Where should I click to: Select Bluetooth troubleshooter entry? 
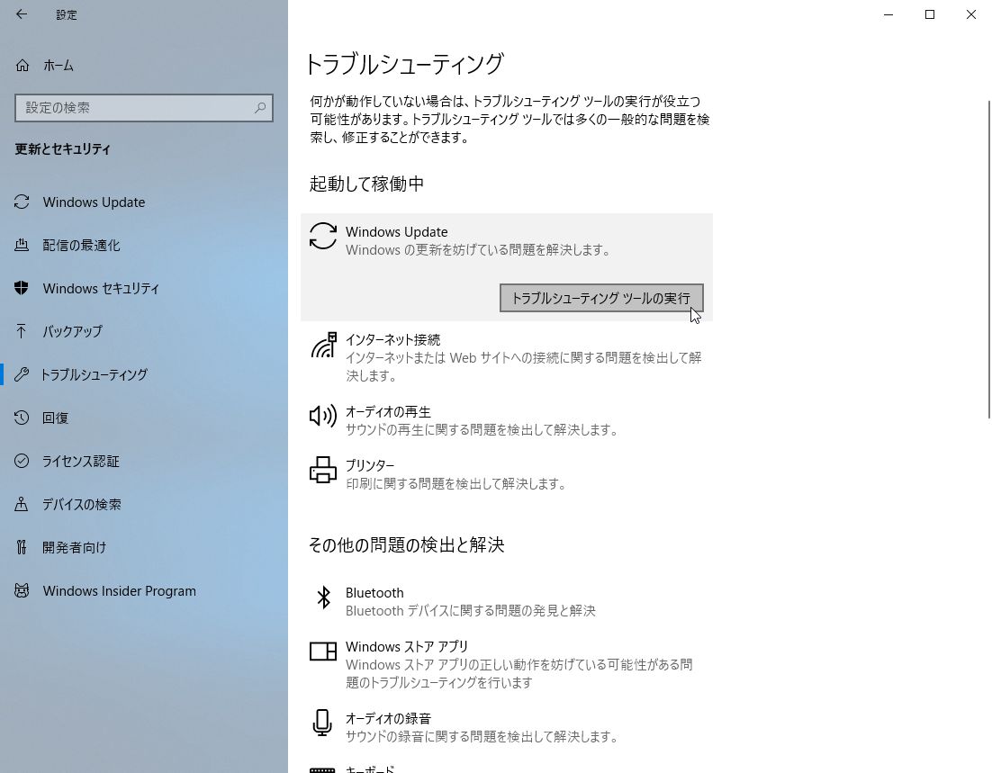pos(507,602)
